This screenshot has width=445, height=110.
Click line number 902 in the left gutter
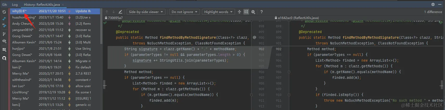(261, 49)
